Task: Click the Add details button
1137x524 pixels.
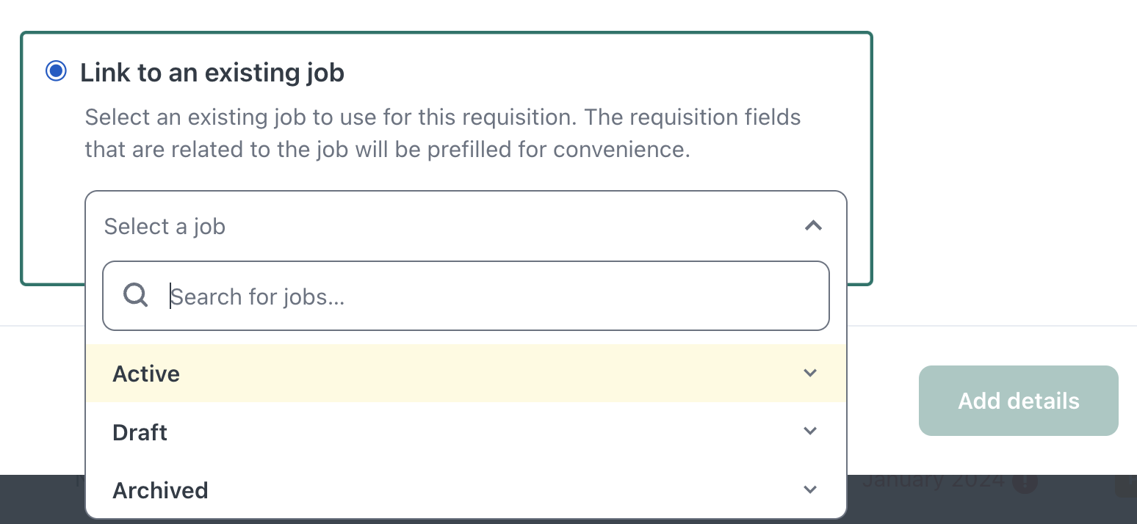Action: click(1018, 401)
